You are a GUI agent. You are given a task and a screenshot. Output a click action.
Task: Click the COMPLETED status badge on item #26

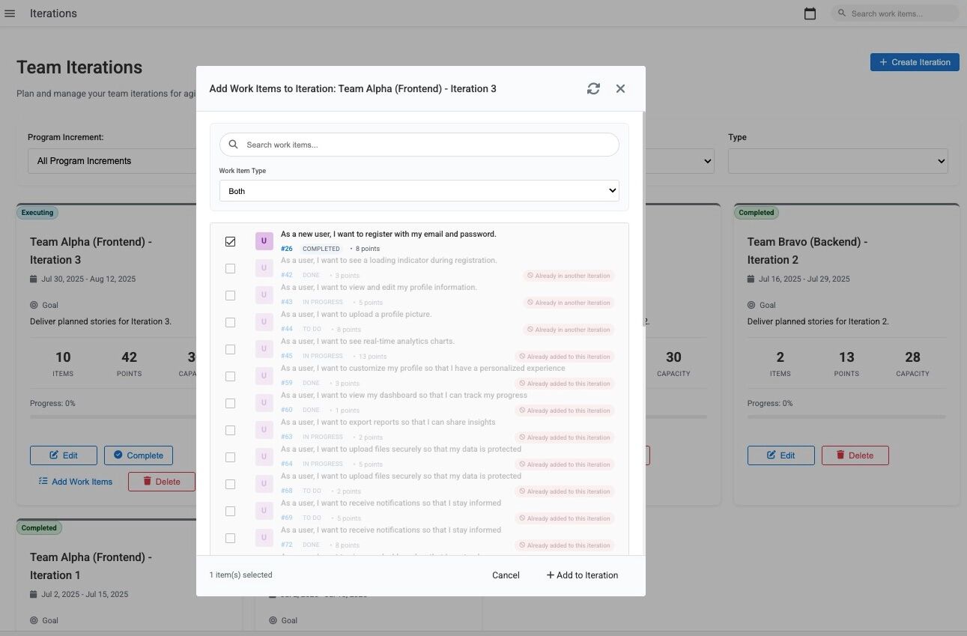coord(321,249)
